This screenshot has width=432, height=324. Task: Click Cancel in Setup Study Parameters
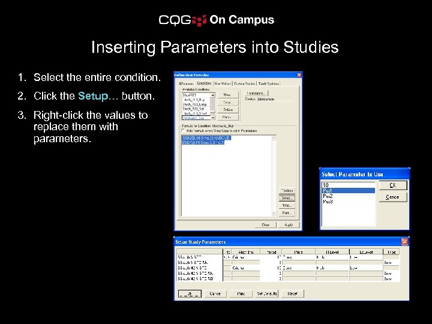pos(215,293)
